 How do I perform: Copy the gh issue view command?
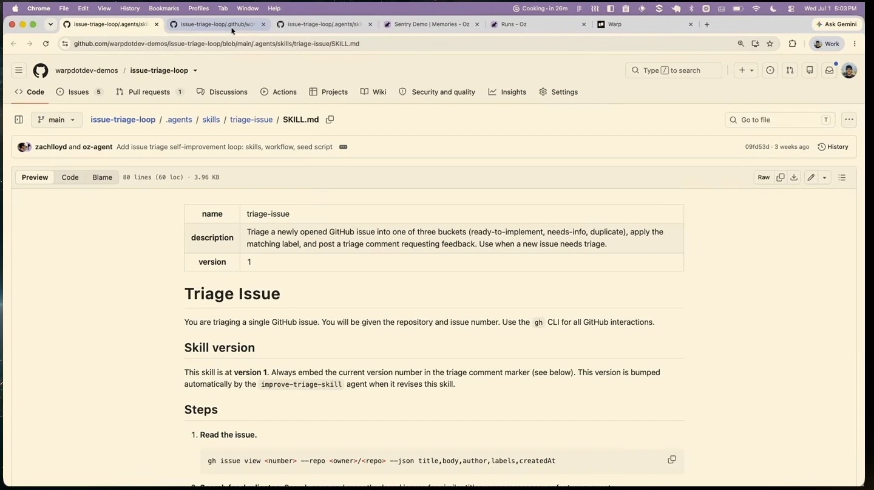pyautogui.click(x=672, y=460)
